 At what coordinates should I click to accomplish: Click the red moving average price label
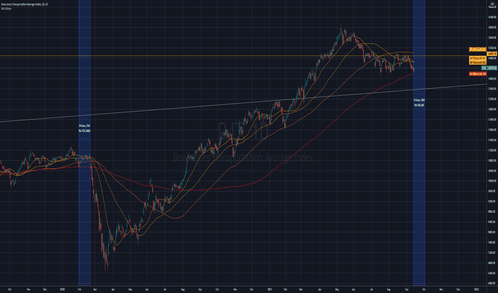coord(478,74)
